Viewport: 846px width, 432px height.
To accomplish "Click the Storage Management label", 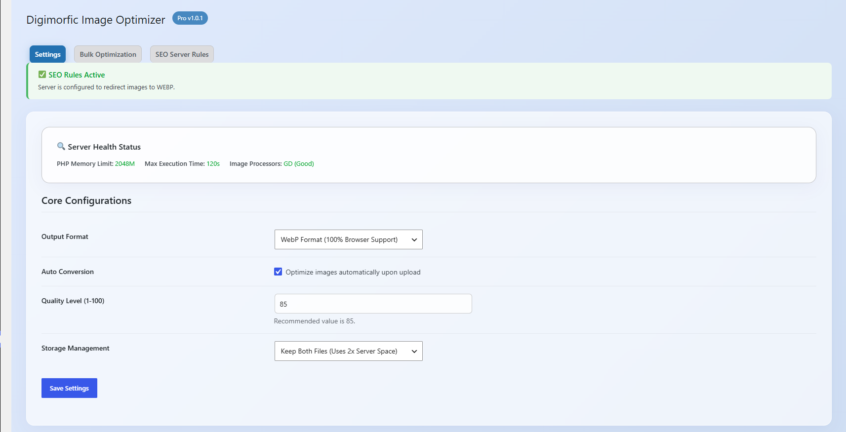I will 75,348.
